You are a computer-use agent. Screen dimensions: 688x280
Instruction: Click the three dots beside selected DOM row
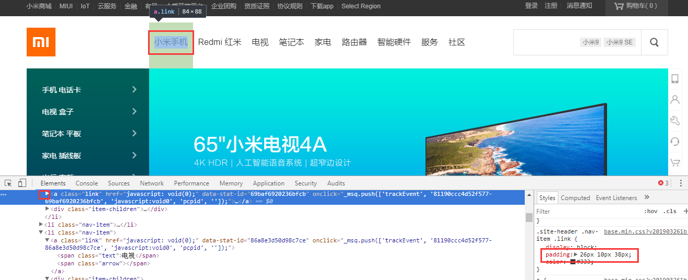[3, 194]
